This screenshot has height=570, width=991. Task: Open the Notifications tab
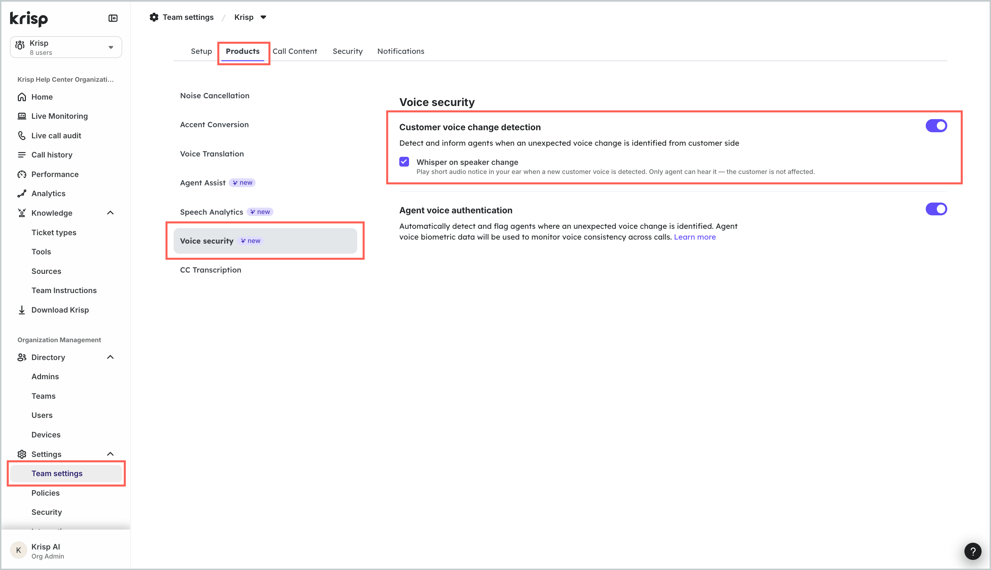(401, 51)
